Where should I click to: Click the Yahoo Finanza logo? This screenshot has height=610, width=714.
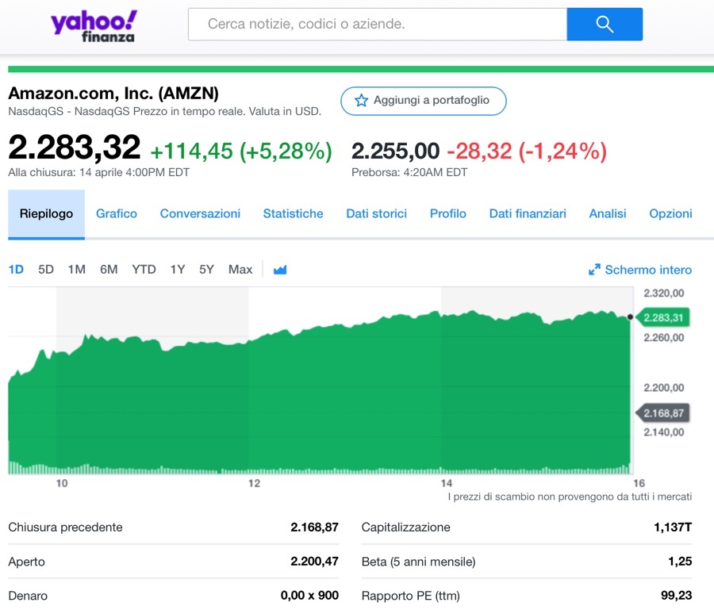pos(94,26)
